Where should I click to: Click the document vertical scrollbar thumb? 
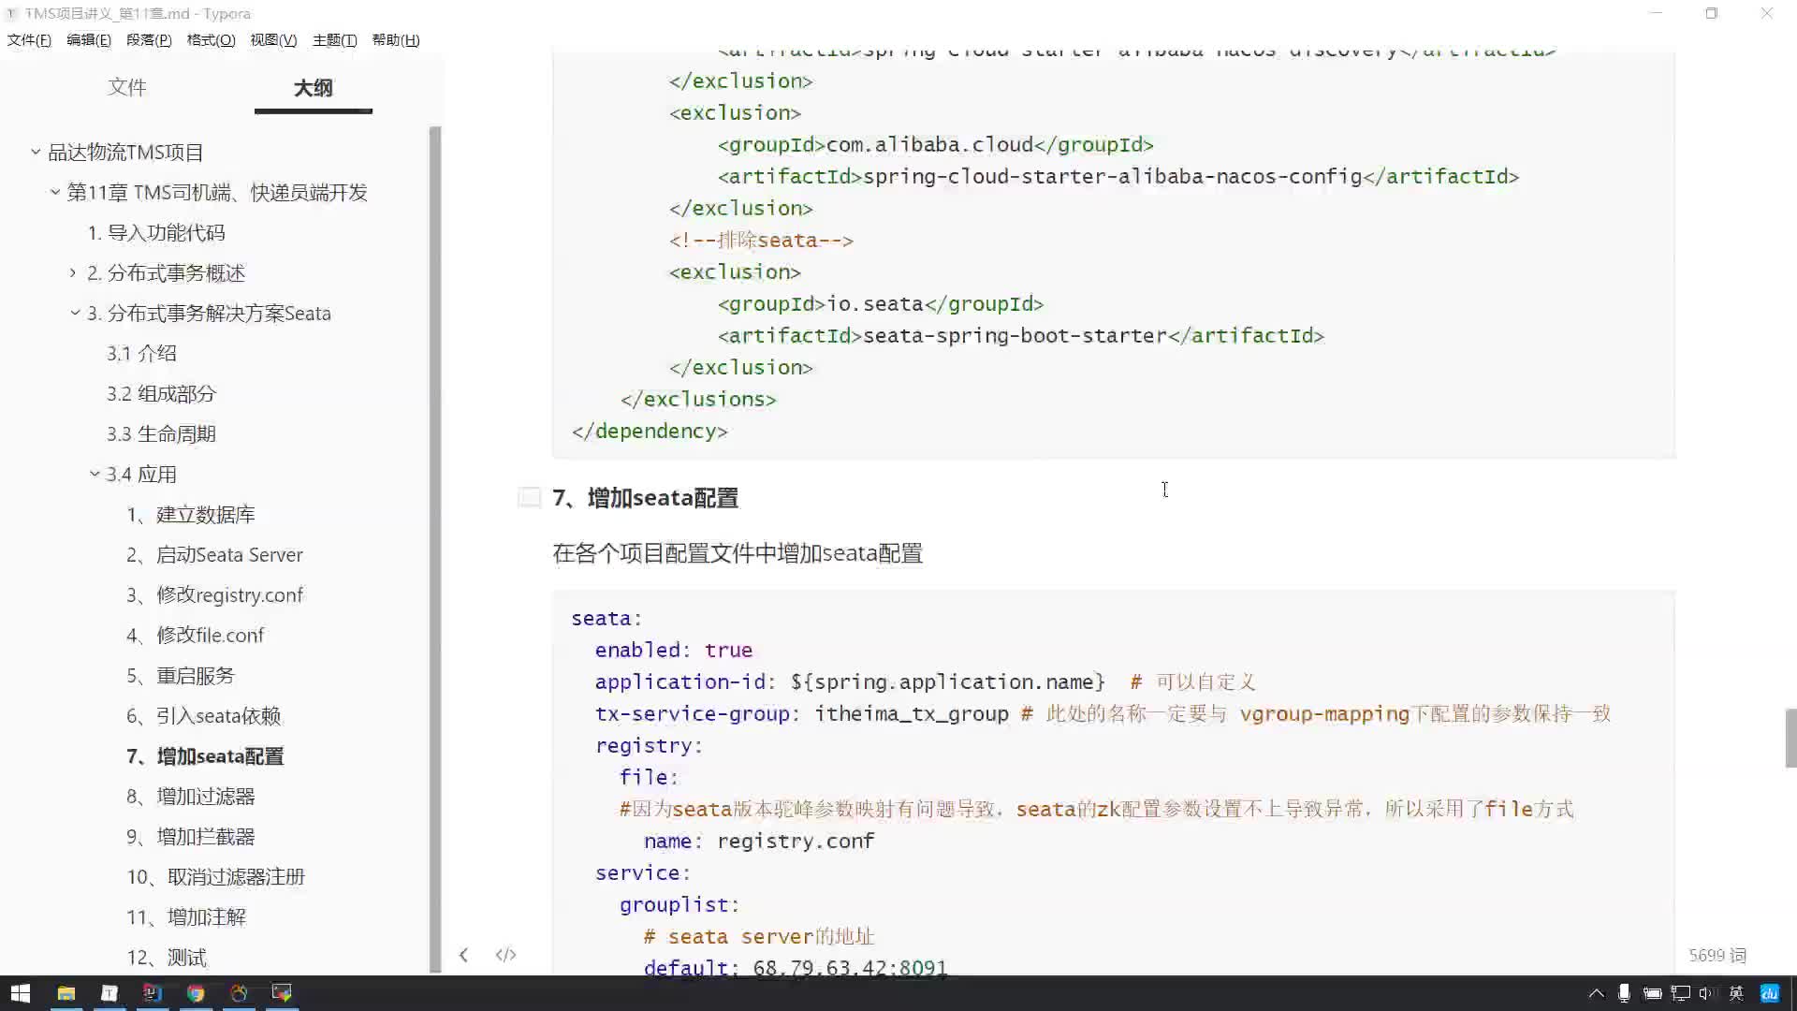point(1790,738)
